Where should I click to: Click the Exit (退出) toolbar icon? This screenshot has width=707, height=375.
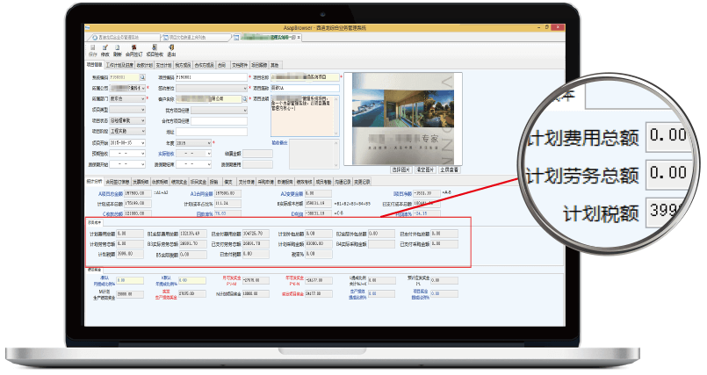(170, 51)
